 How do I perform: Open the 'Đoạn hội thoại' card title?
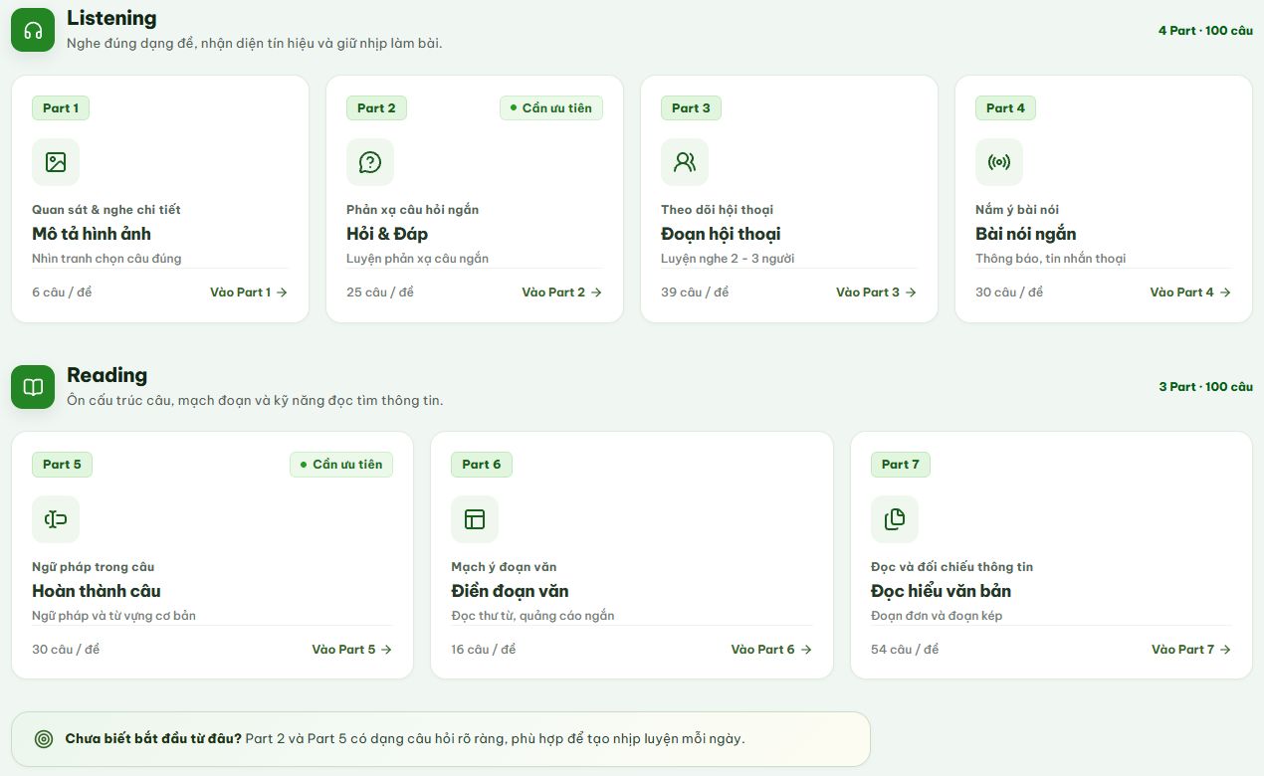coord(721,234)
